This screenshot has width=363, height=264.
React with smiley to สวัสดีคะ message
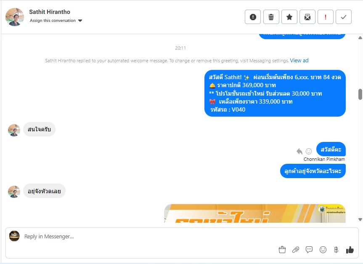point(309,151)
